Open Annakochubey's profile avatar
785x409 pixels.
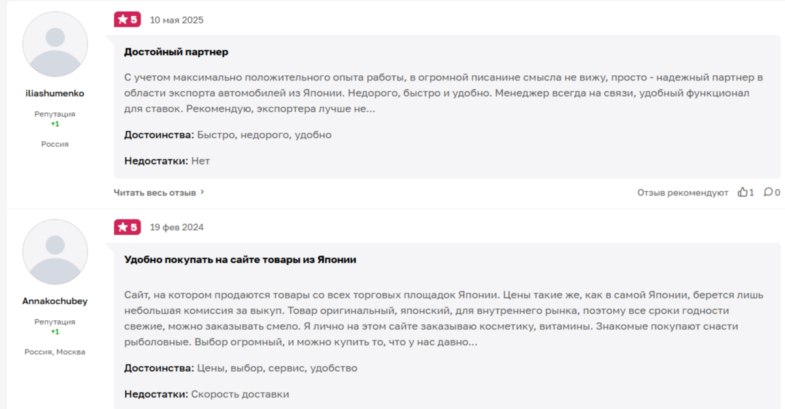(55, 252)
